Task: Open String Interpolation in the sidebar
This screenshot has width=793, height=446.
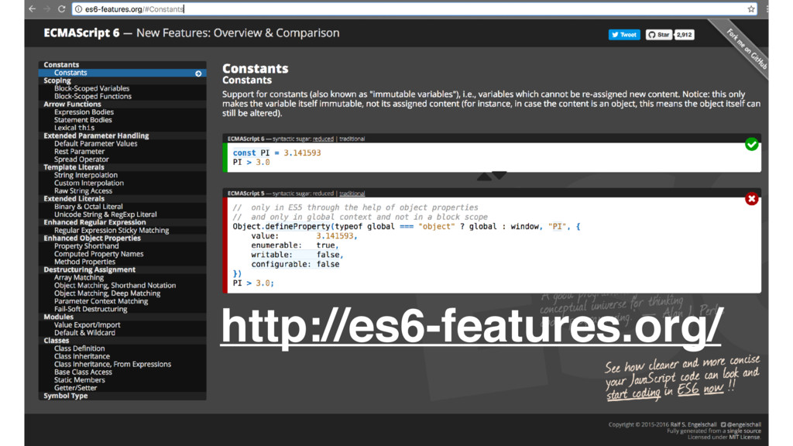Action: pyautogui.click(x=86, y=175)
